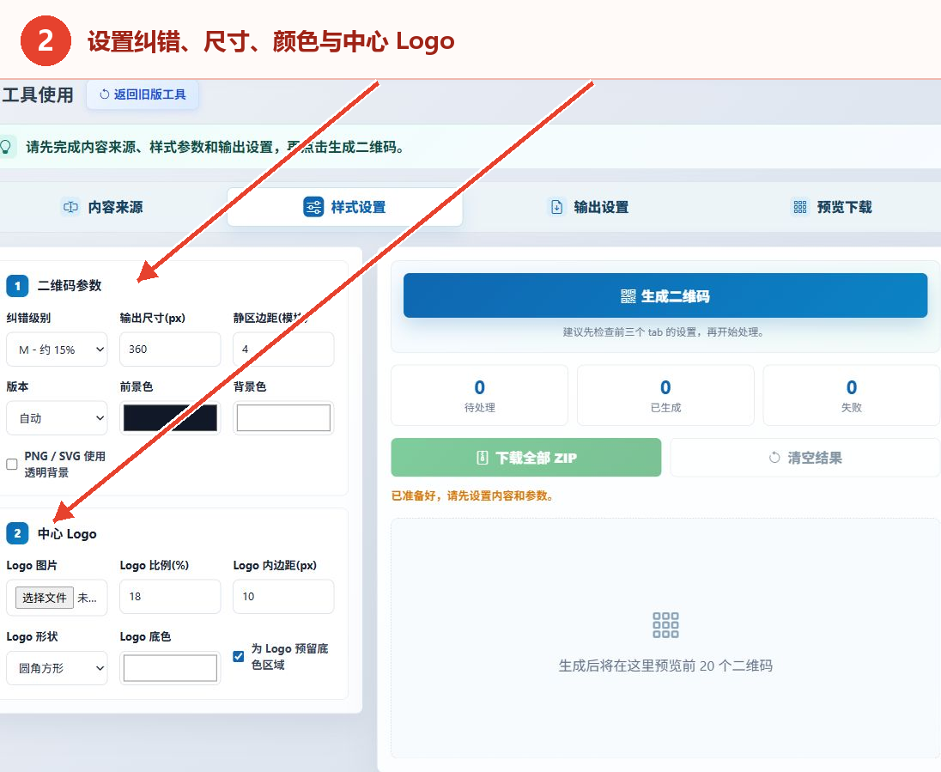941x772 pixels.
Task: Enable PNG / SVG 使用透明背景 checkbox
Action: (12, 464)
